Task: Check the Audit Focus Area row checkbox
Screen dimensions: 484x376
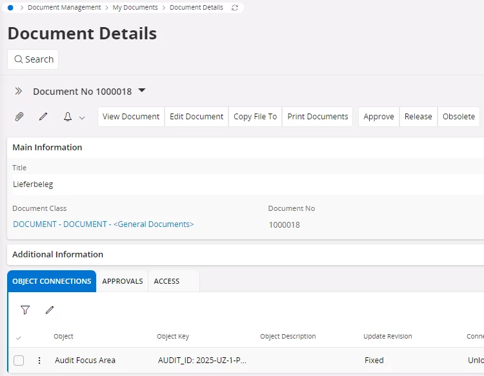Action: pos(19,361)
